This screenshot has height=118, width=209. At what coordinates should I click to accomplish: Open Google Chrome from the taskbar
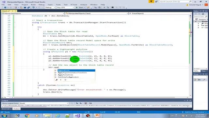click(x=27, y=116)
